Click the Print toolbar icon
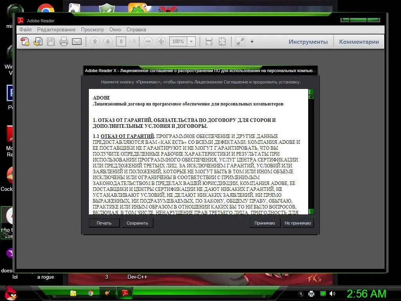The height and width of the screenshot is (301, 401). tap(64, 42)
